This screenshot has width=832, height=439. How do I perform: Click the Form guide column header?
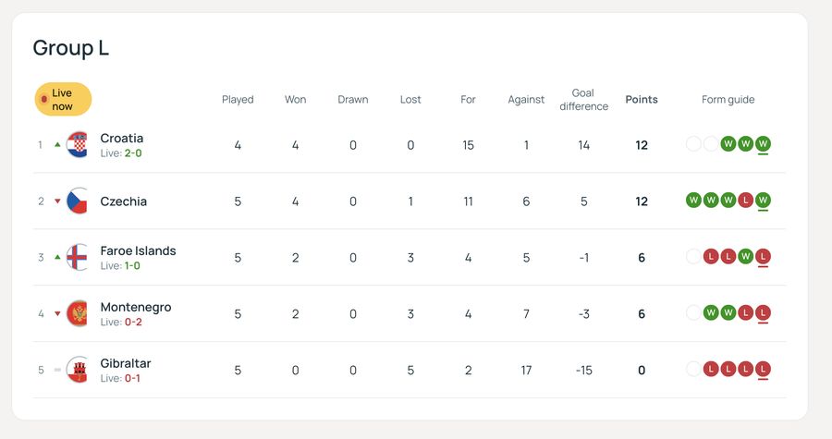click(728, 100)
